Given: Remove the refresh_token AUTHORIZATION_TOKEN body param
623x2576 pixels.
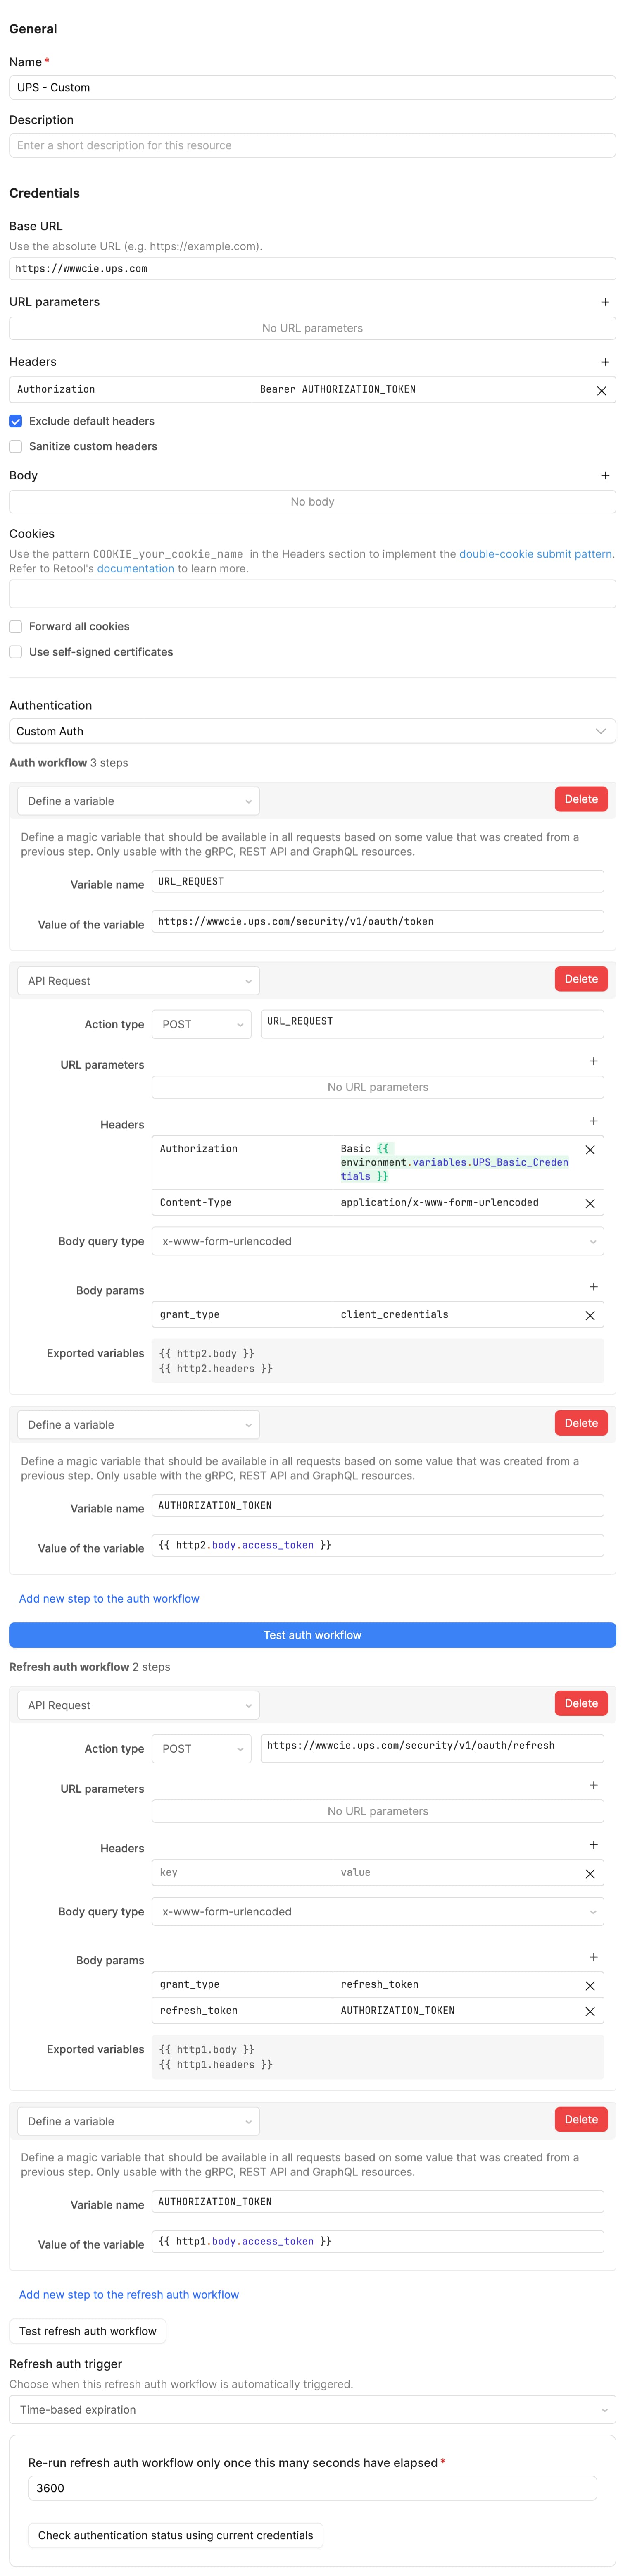Looking at the screenshot, I should click(x=590, y=2012).
